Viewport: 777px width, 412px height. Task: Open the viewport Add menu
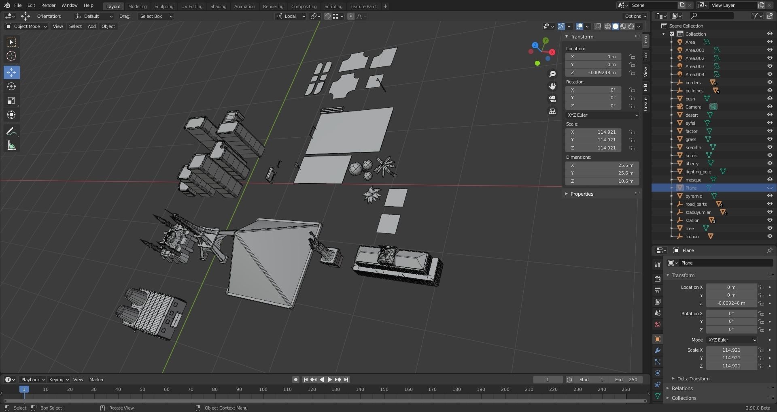click(x=92, y=26)
